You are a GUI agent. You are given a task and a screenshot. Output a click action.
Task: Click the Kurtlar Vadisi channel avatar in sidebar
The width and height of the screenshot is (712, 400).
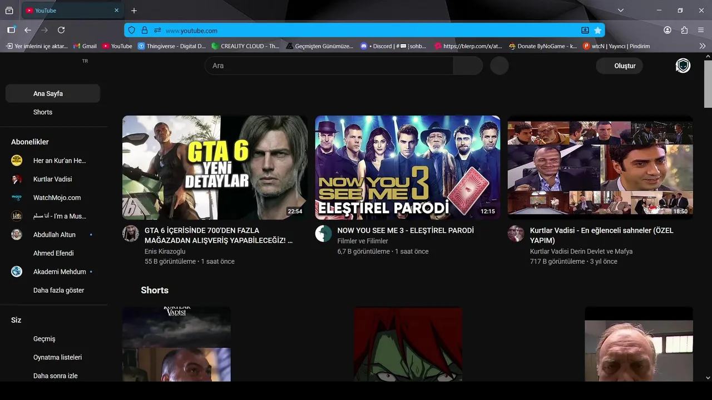17,179
